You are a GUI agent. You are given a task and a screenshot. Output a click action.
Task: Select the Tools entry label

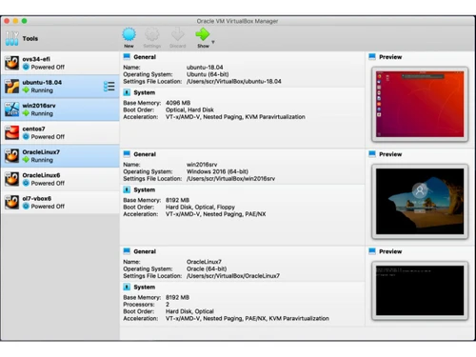tap(30, 38)
